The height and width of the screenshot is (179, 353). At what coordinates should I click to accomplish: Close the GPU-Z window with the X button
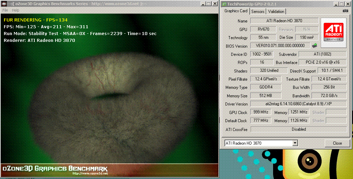[x=348, y=4]
